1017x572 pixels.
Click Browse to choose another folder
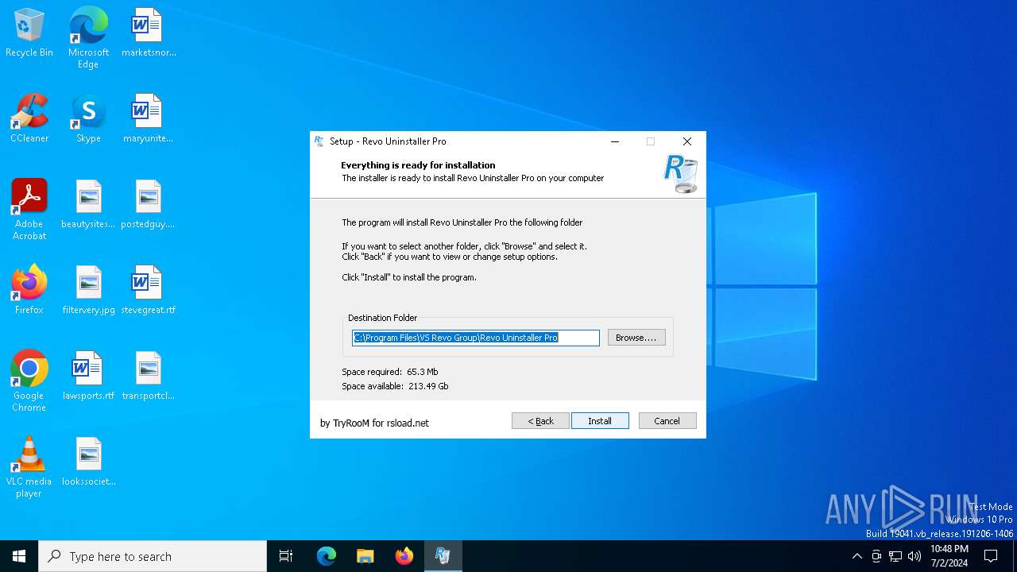[x=636, y=338]
